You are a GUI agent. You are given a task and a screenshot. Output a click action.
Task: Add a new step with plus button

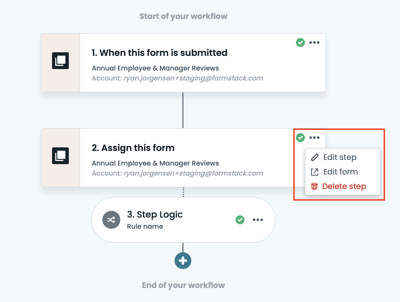[183, 261]
